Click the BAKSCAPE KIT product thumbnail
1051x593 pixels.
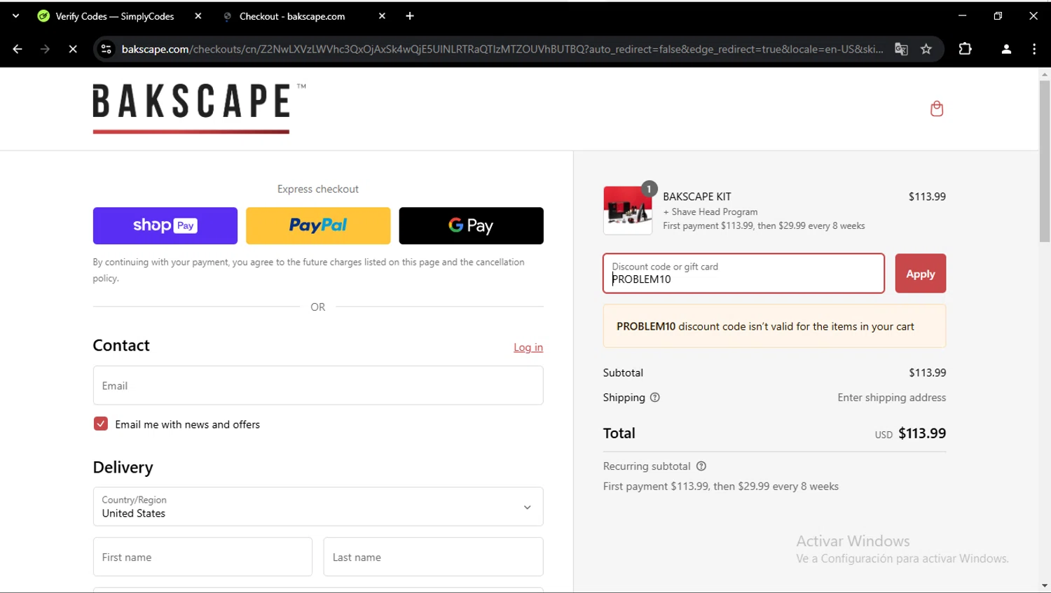628,210
